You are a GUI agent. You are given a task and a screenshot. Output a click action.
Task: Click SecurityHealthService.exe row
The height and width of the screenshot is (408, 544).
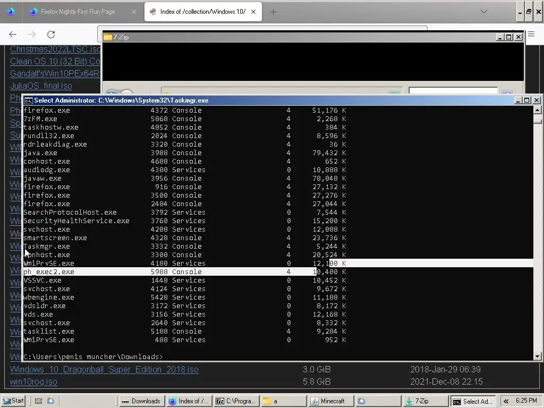click(x=184, y=220)
